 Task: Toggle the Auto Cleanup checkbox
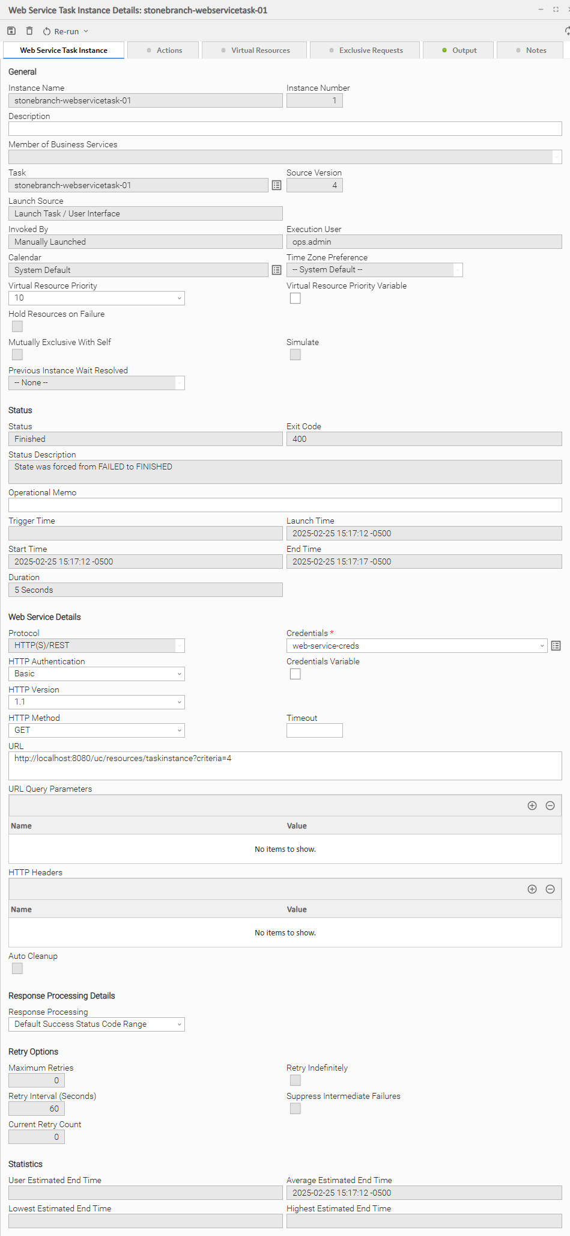pos(17,968)
